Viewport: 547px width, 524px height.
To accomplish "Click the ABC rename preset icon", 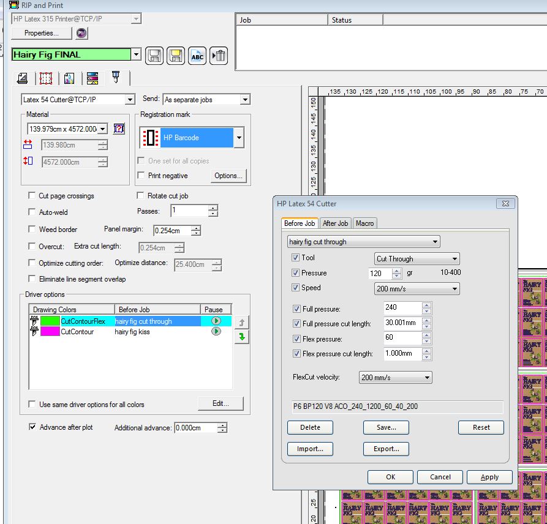I will (197, 56).
